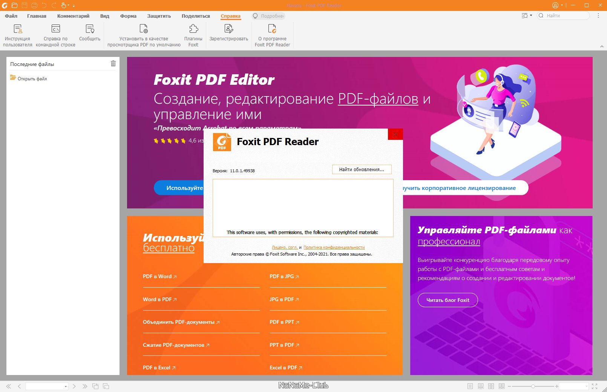The height and width of the screenshot is (392, 607).
Task: Open the Политика конфиденциальности link
Action: point(334,248)
